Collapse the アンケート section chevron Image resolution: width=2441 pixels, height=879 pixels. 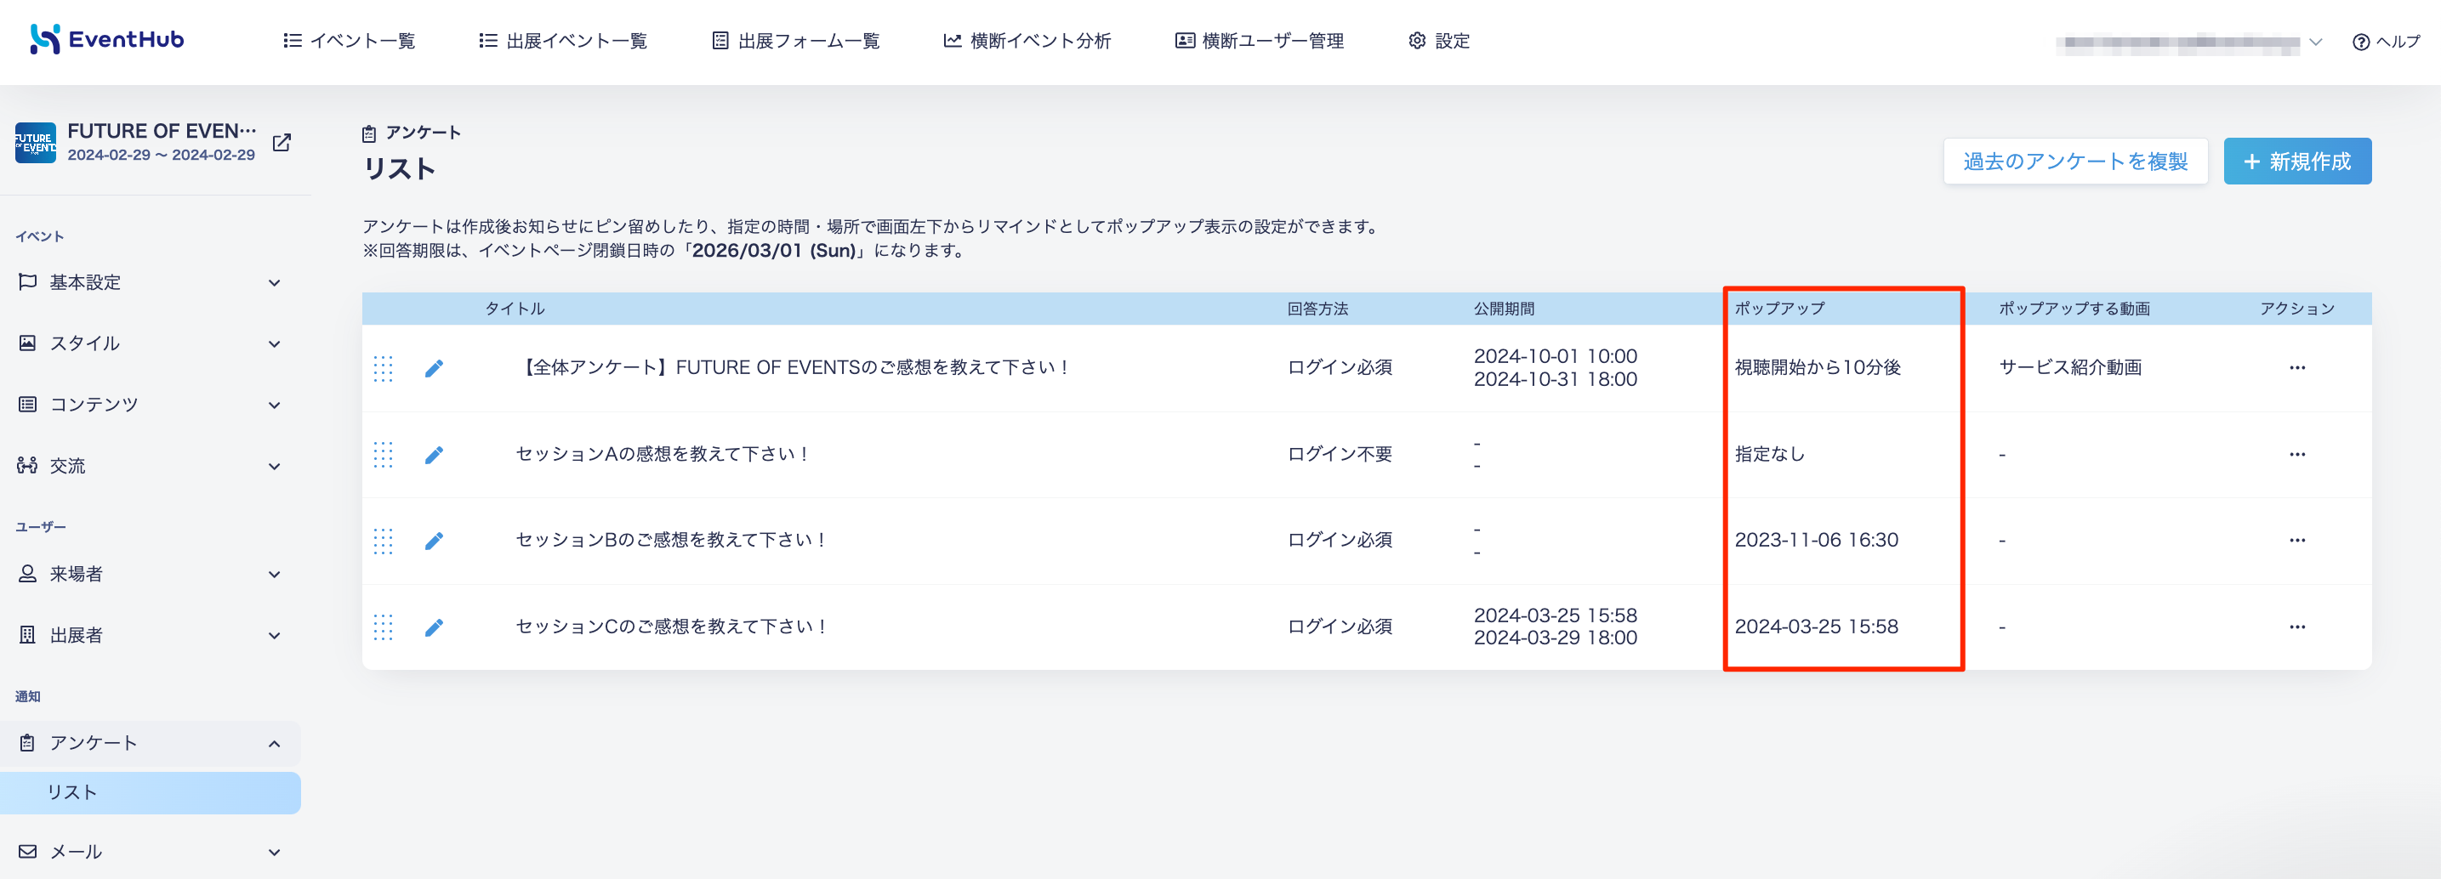click(274, 744)
